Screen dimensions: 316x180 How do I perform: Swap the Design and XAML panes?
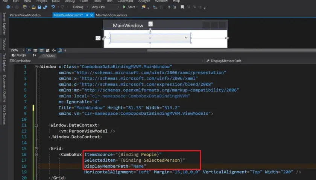(x=34, y=55)
